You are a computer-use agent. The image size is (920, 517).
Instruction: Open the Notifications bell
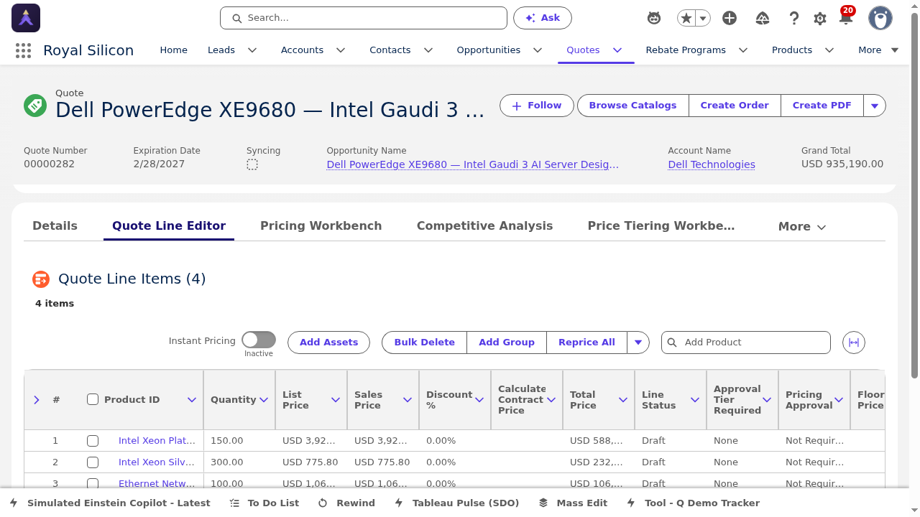(846, 18)
